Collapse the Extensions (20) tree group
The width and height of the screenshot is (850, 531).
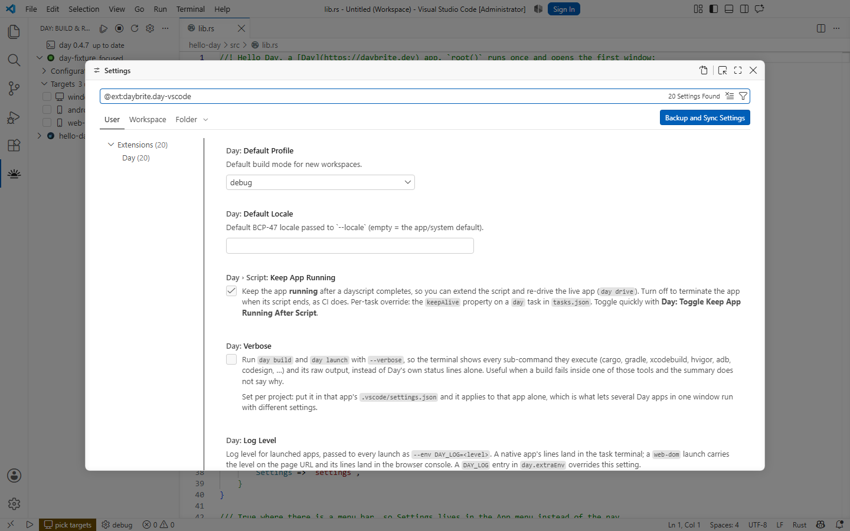click(x=110, y=145)
